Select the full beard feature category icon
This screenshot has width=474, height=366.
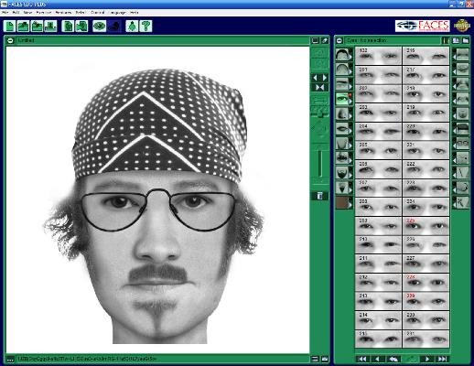(342, 173)
